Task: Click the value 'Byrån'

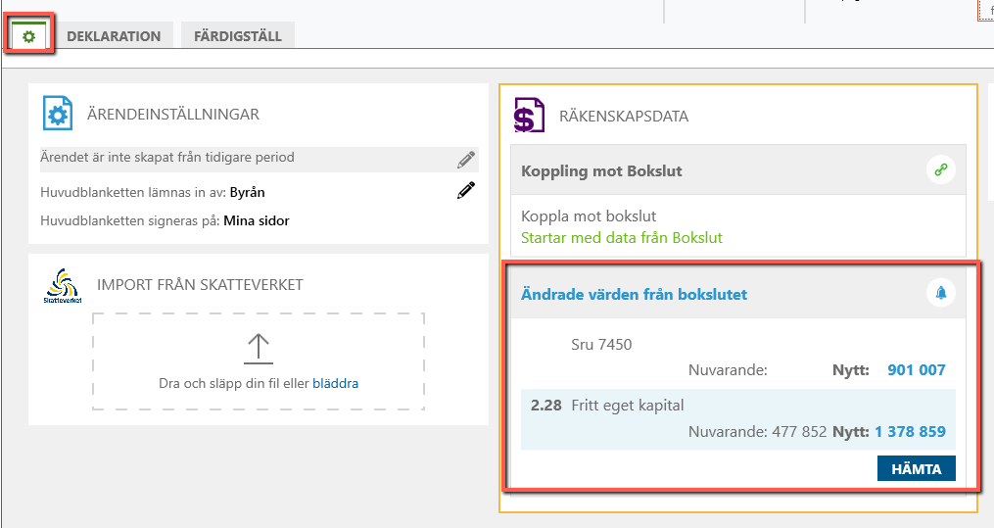Action: [x=247, y=193]
